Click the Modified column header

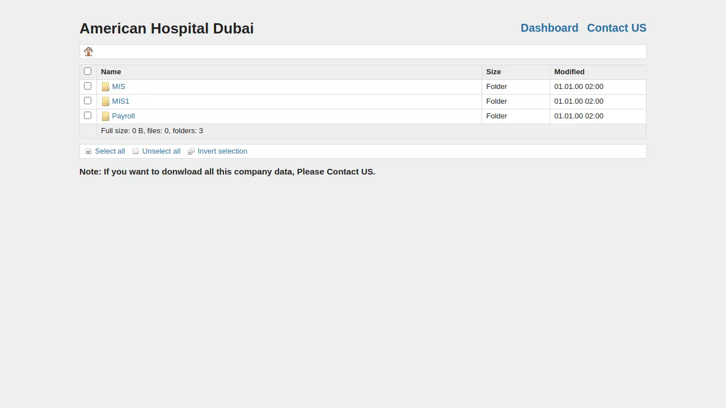pyautogui.click(x=569, y=72)
